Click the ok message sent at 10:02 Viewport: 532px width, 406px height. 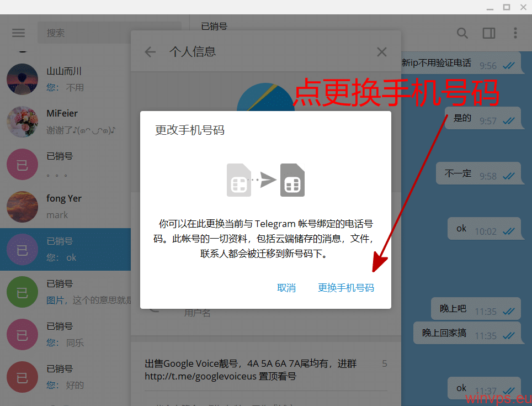click(x=484, y=229)
